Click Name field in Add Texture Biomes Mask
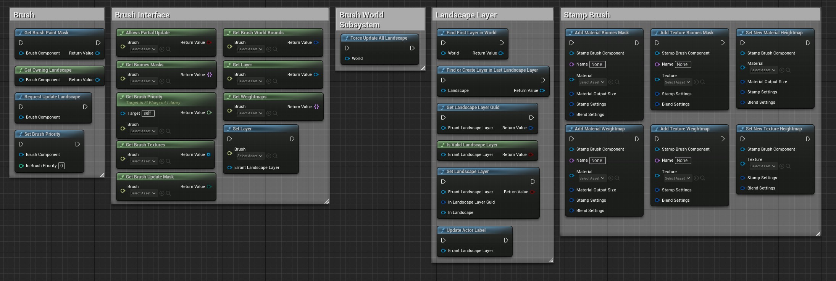This screenshot has height=281, width=836. (683, 64)
